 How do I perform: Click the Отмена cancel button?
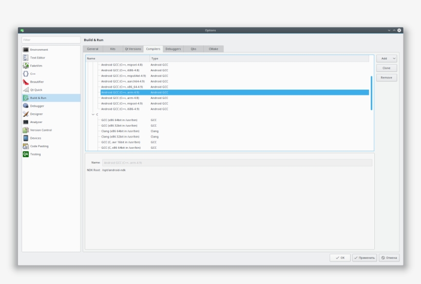pyautogui.click(x=389, y=258)
